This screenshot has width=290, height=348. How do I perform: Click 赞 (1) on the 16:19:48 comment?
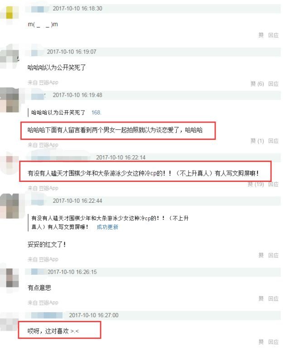257,141
